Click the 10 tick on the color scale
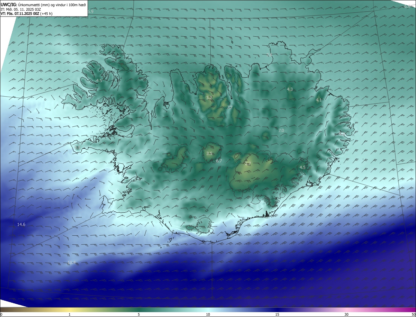Image resolution: width=416 pixels, height=317 pixels. [208, 314]
